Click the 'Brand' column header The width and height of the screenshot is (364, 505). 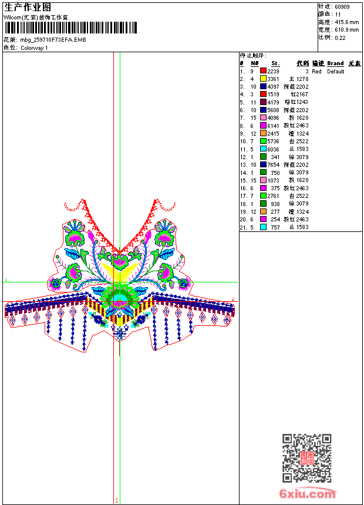(335, 63)
